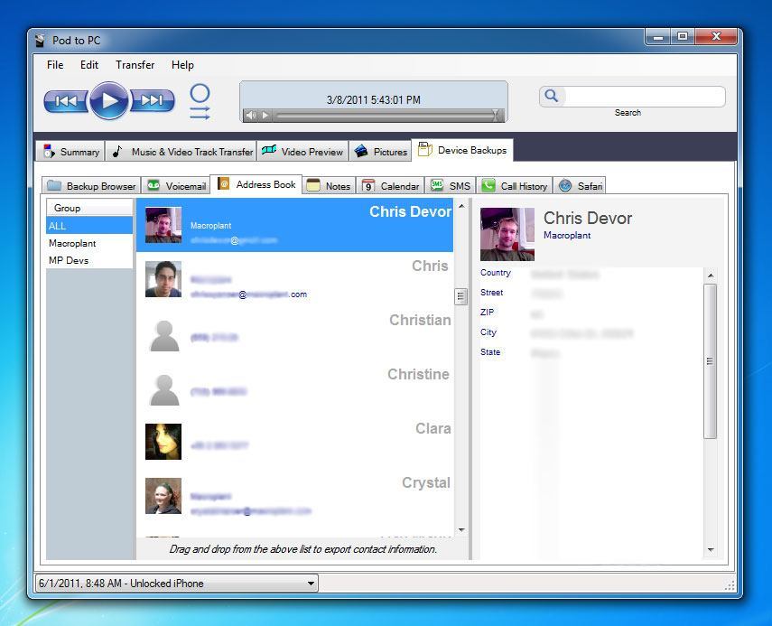The height and width of the screenshot is (626, 772).
Task: Skip to the next track
Action: (152, 101)
